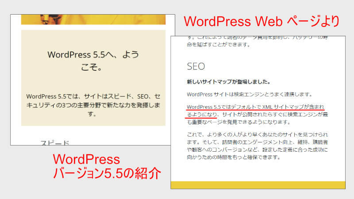Click the '新しいサイトマップが登場しました。' bold line
354x199 pixels.
pyautogui.click(x=229, y=82)
